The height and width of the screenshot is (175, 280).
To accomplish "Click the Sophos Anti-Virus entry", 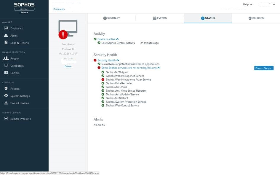I will [x=116, y=87].
